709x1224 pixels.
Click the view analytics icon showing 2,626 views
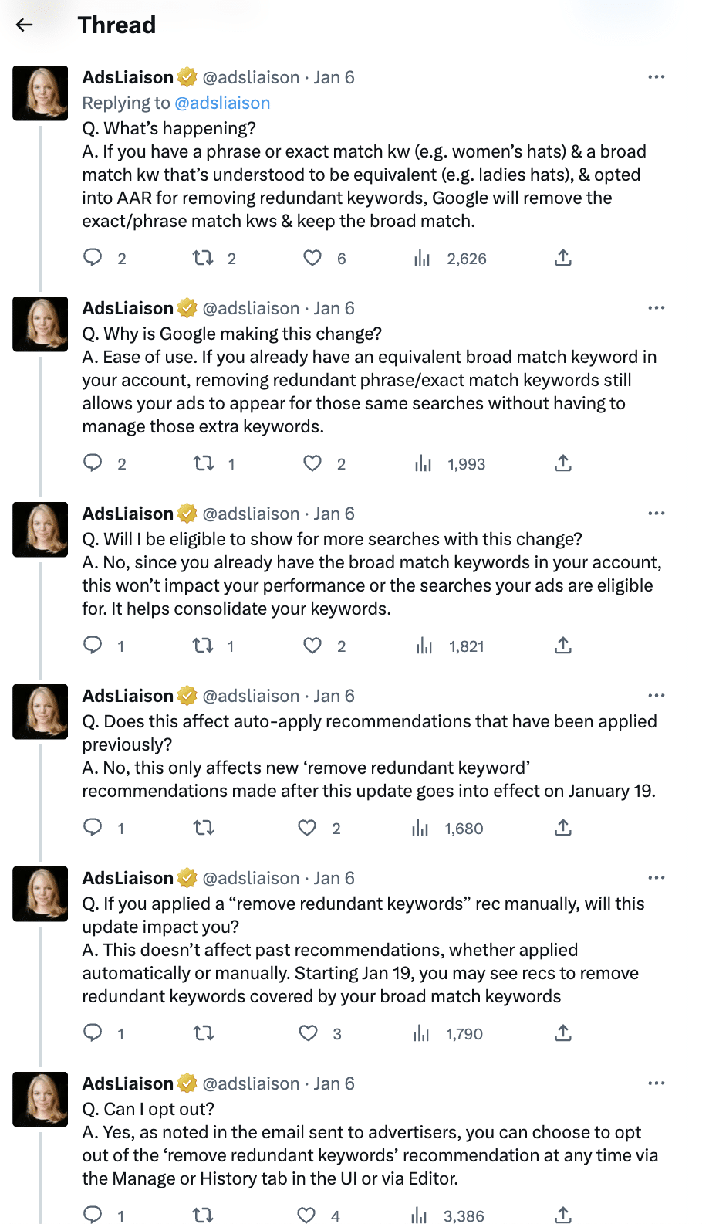[424, 258]
